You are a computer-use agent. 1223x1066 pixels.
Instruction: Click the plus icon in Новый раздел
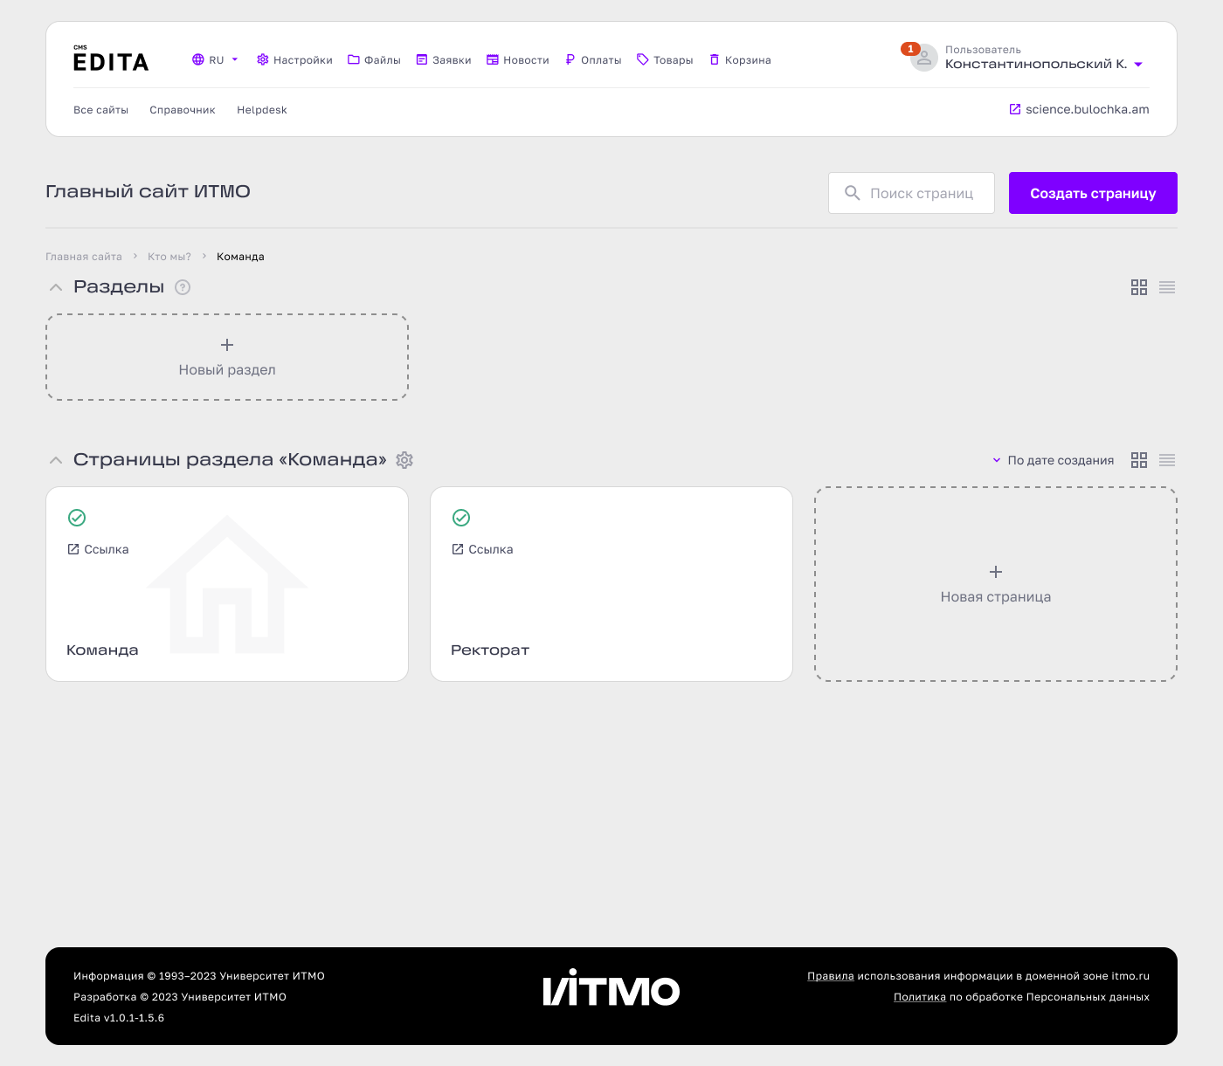(227, 345)
